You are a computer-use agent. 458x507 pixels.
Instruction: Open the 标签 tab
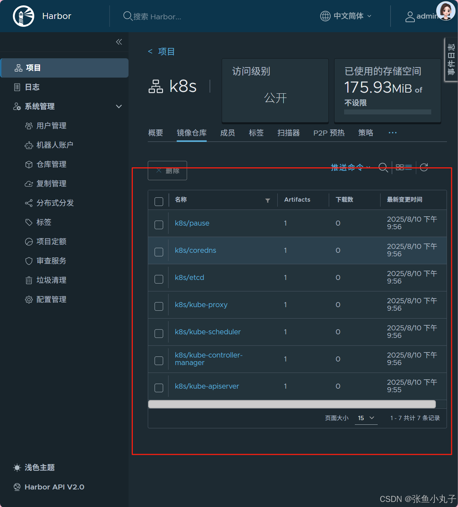[x=256, y=133]
